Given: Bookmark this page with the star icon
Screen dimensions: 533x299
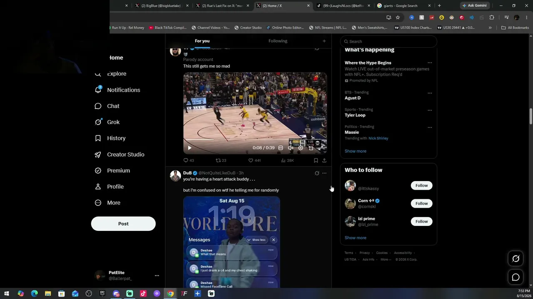Looking at the screenshot, I should coord(398,17).
